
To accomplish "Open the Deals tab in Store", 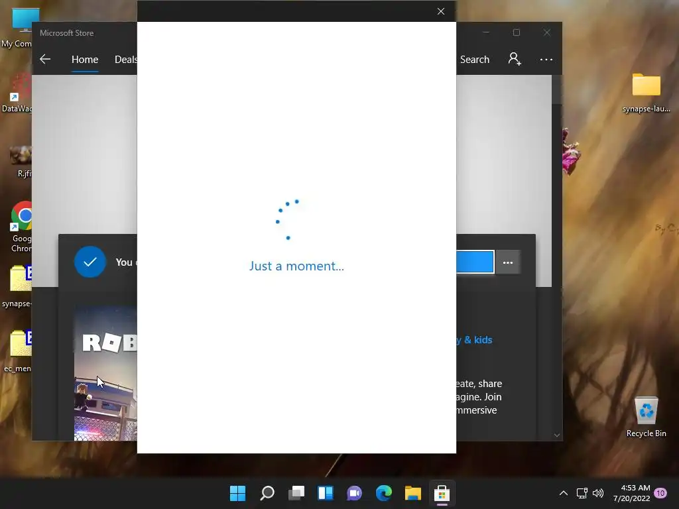I will (125, 59).
